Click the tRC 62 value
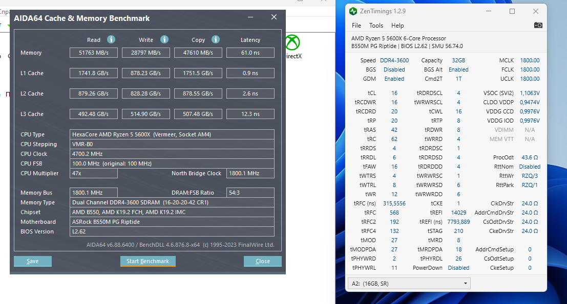Image resolution: width=567 pixels, height=304 pixels. 394,139
